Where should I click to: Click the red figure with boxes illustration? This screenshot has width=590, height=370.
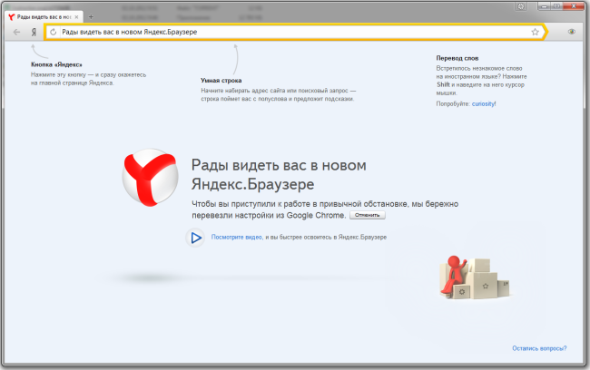[x=475, y=277]
